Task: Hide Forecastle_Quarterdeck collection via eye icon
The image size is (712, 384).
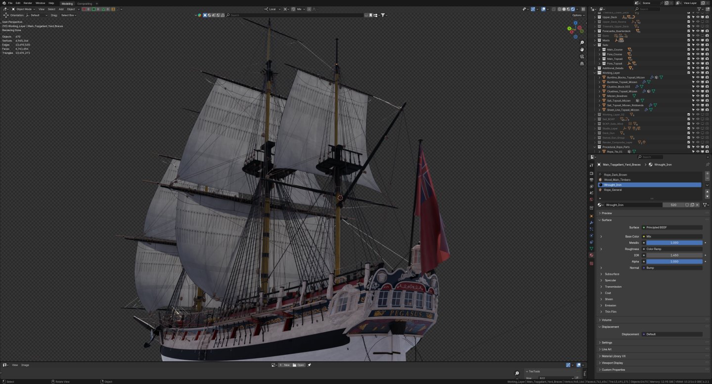Action: (698, 31)
